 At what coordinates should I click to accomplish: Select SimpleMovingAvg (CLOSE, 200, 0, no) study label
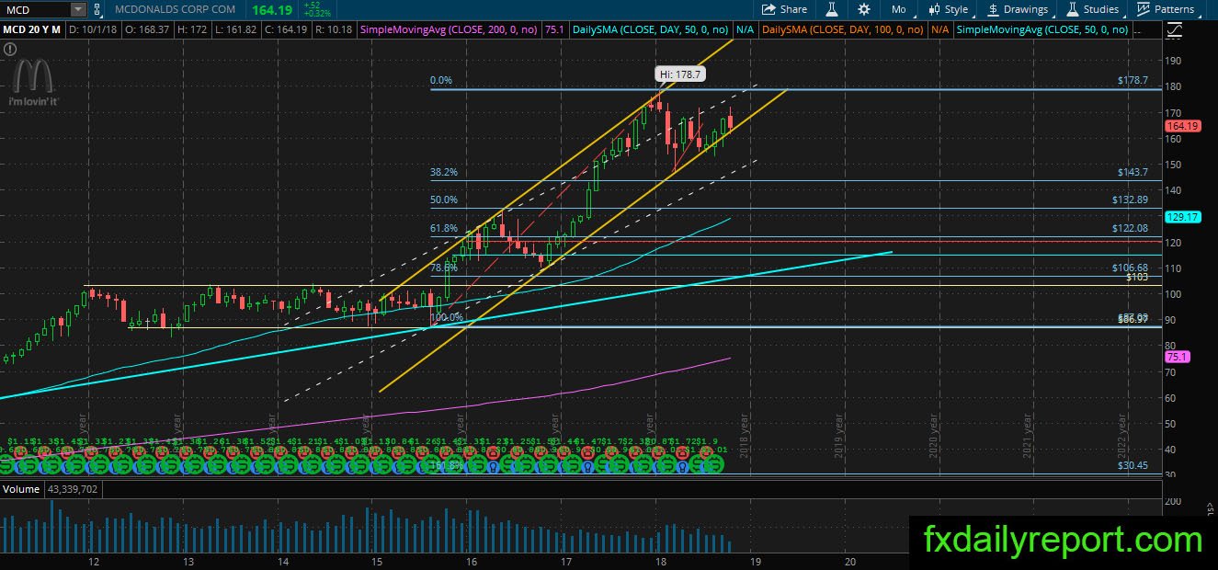(x=450, y=29)
